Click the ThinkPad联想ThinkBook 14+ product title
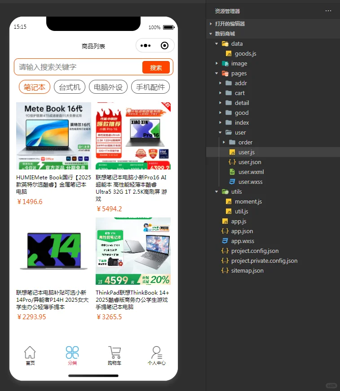This screenshot has width=340, height=391. [132, 300]
